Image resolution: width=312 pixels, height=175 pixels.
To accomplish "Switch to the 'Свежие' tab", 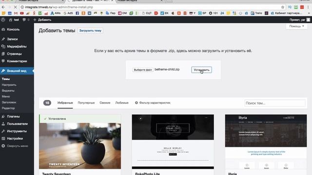I will 105,103.
